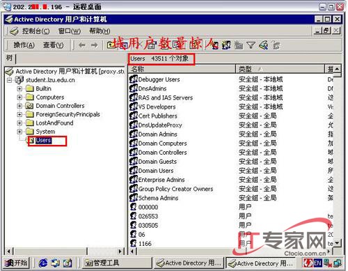
Task: Click the 开始 Start button
Action: coord(16,263)
